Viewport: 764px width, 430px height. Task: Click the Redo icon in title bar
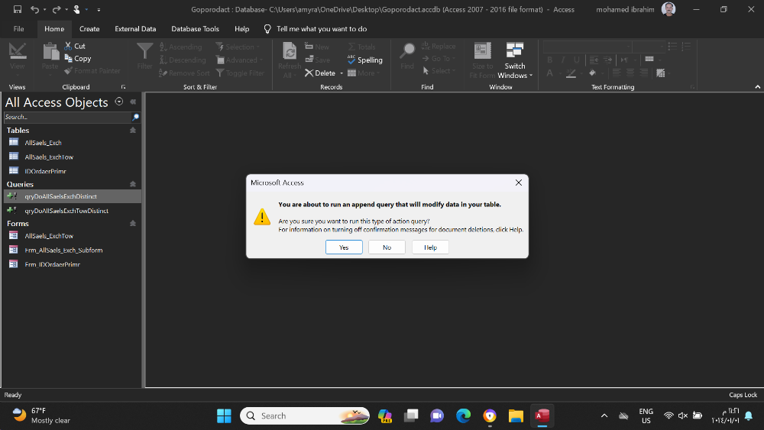[57, 9]
